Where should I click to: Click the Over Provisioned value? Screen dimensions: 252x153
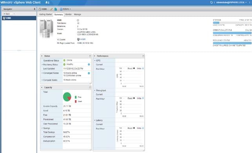(67, 124)
